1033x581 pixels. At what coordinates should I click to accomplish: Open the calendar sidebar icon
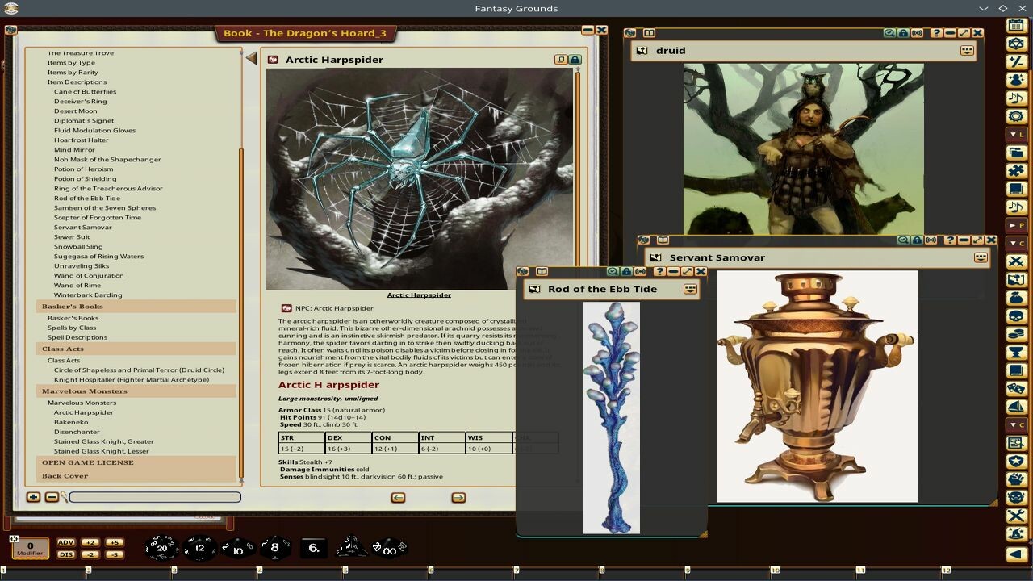click(1016, 25)
